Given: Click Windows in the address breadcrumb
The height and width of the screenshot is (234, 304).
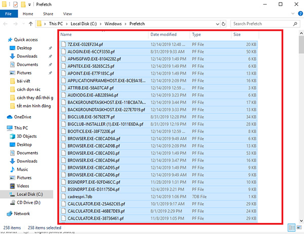Looking at the screenshot, I should pyautogui.click(x=115, y=24).
